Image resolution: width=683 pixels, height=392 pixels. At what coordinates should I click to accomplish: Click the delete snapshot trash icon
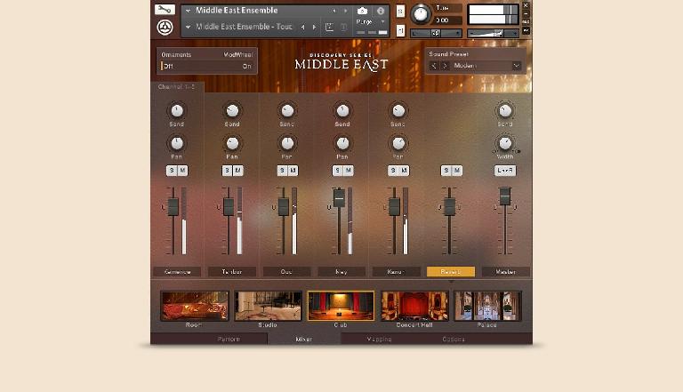tap(343, 27)
